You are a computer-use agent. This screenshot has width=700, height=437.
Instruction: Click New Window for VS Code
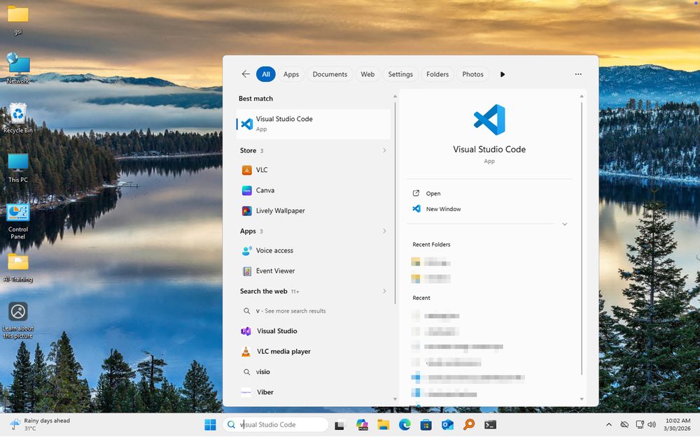pos(443,209)
